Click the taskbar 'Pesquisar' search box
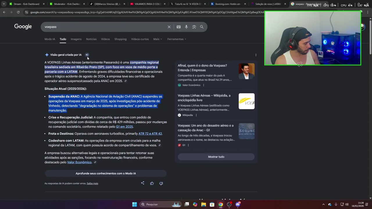 (161, 204)
